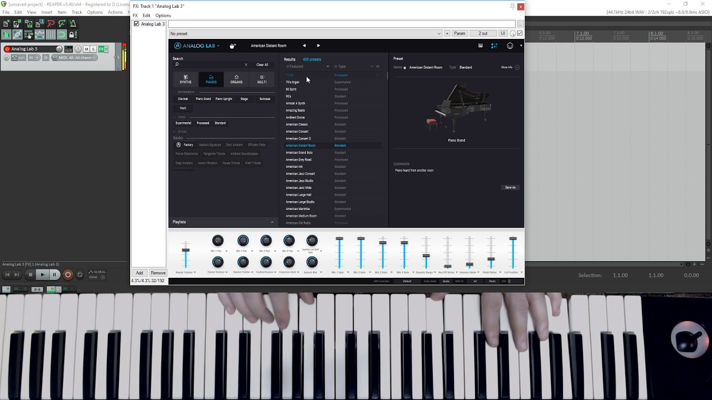
Task: Show the keyboard view icon in Analog Lab
Action: 481,46
